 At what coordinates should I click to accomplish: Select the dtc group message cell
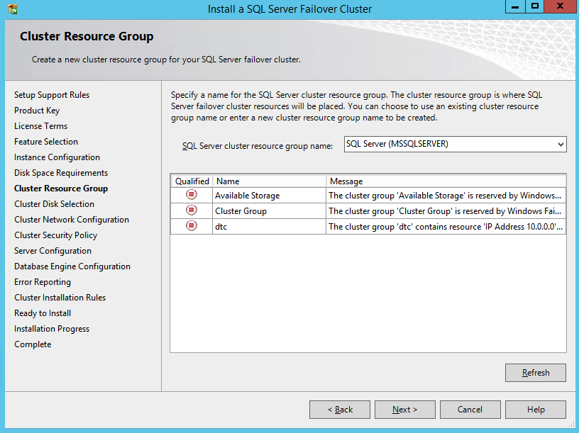(x=446, y=226)
